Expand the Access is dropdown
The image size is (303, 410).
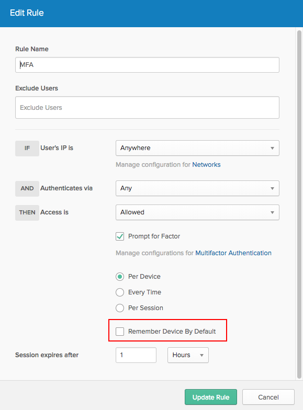[x=197, y=212]
